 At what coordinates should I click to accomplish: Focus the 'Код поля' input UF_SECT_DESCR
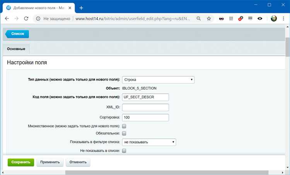click(x=145, y=97)
